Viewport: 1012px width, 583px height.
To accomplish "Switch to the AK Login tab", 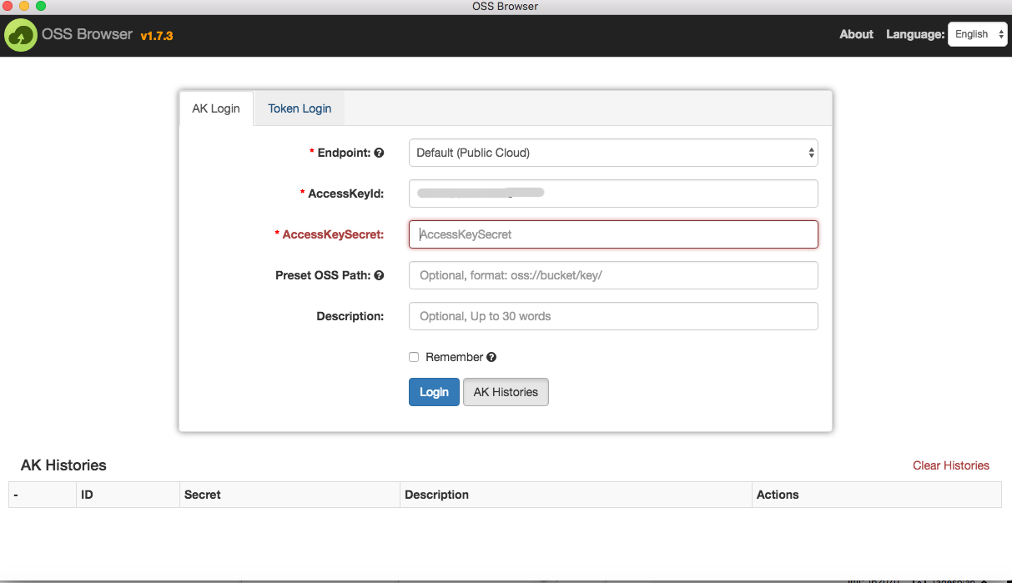I will [216, 108].
